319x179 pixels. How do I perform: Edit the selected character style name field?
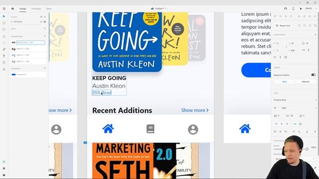pyautogui.click(x=30, y=42)
